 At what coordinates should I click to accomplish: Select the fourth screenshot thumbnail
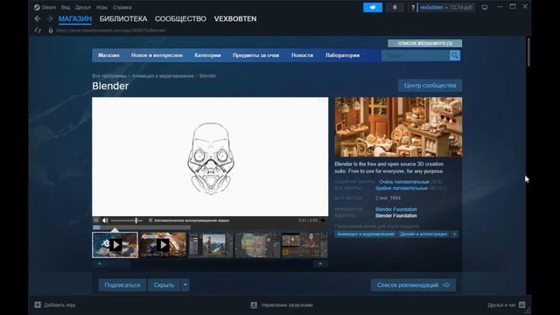[x=257, y=245]
